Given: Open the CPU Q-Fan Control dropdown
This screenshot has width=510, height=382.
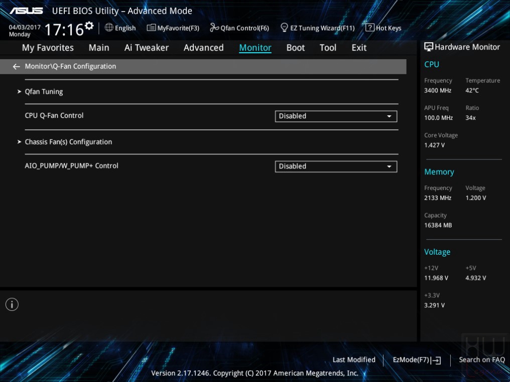Looking at the screenshot, I should pos(336,116).
